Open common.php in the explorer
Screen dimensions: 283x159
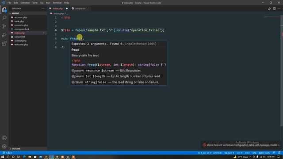[21, 25]
